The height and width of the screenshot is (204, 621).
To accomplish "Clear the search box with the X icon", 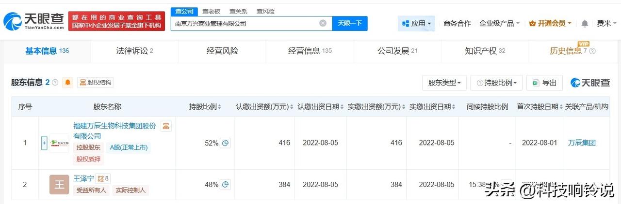I will click(323, 23).
